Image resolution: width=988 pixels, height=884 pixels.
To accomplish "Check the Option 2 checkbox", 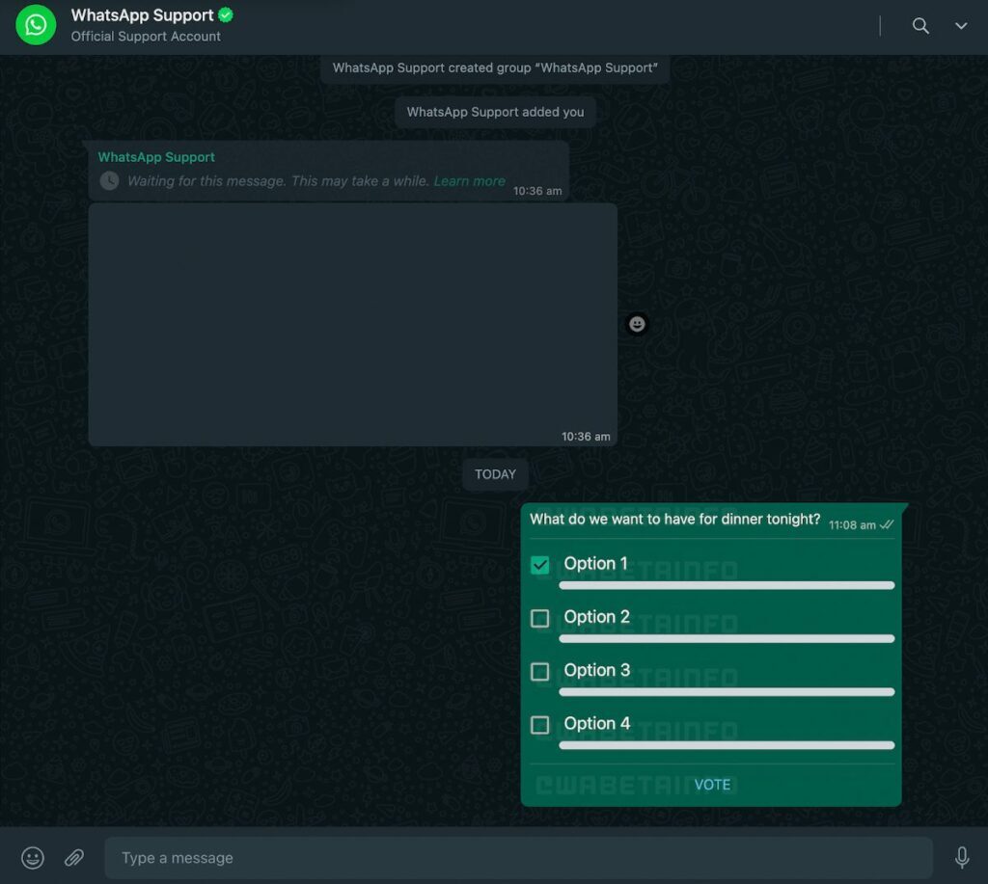I will tap(540, 618).
